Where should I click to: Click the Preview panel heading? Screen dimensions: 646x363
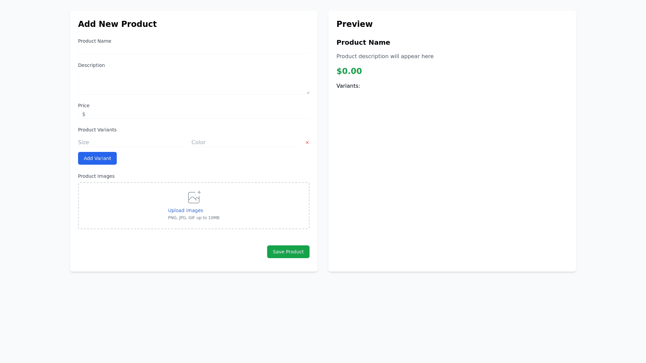[354, 24]
